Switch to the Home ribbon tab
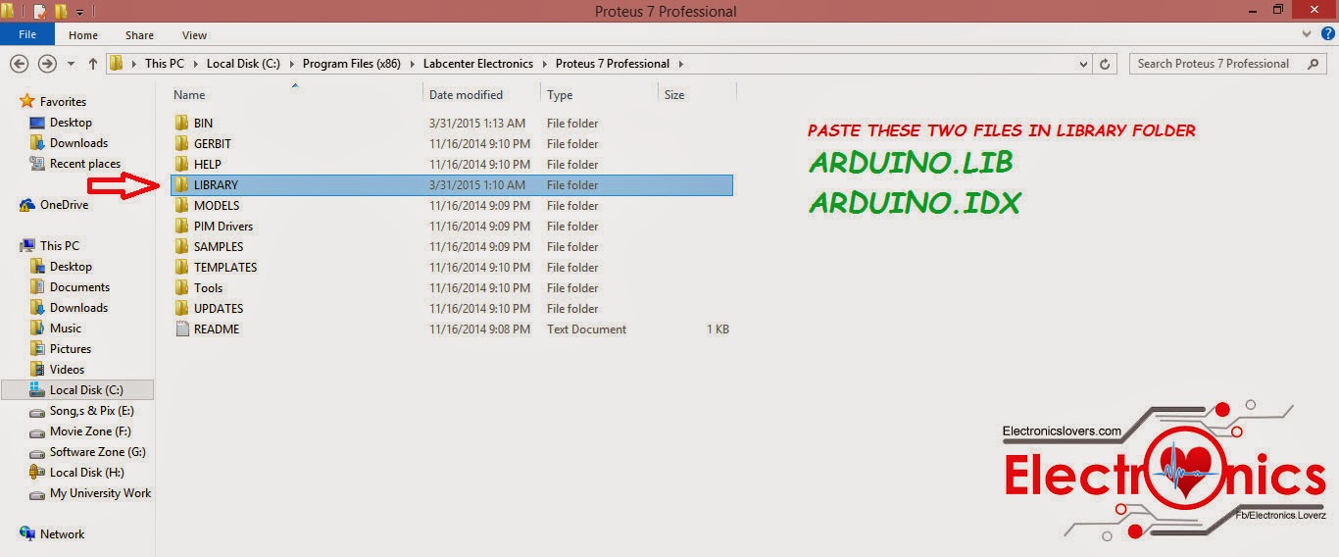This screenshot has width=1339, height=557. pyautogui.click(x=82, y=35)
